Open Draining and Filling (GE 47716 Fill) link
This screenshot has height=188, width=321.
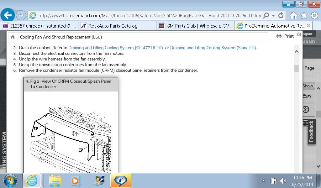click(x=116, y=48)
